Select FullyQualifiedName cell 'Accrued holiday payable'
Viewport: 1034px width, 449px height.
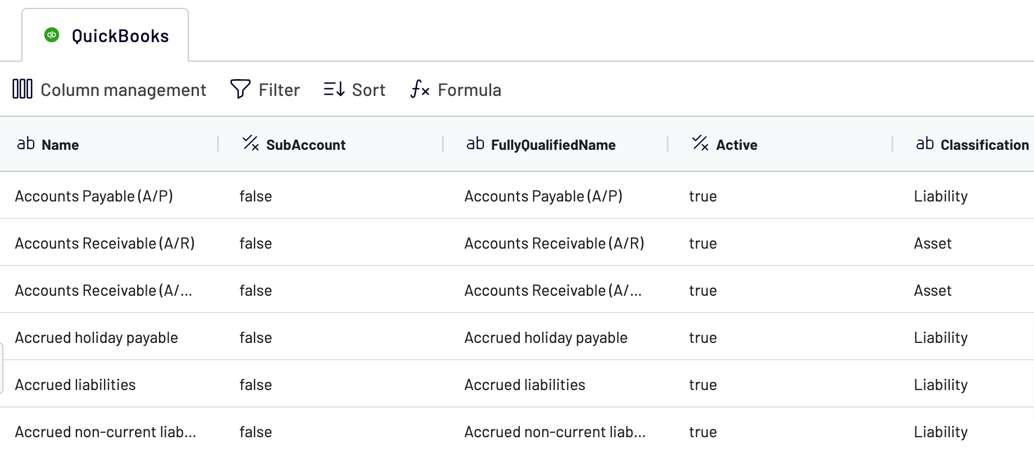(546, 337)
